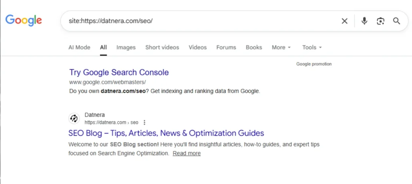Go to the Videos tab
Viewport: 412px width, 184px height.
198,48
